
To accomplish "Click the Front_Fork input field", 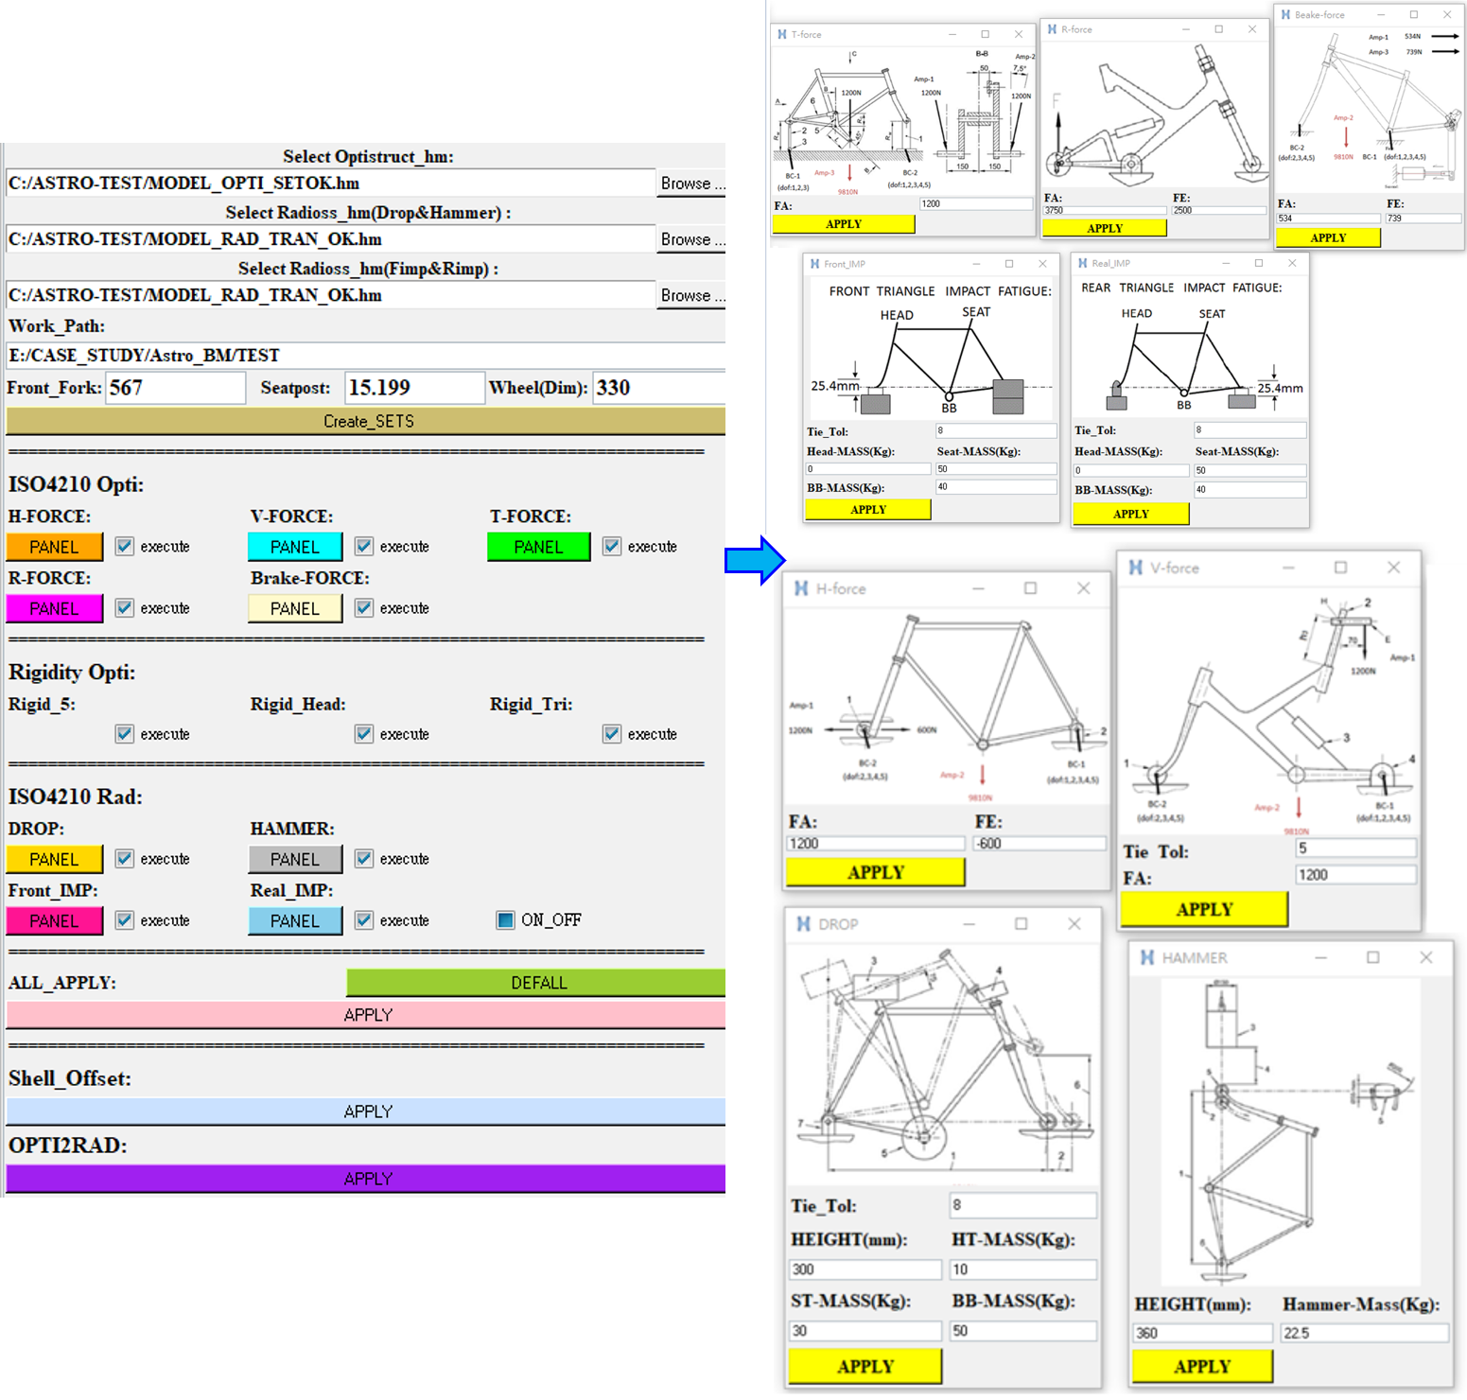I will tap(175, 388).
